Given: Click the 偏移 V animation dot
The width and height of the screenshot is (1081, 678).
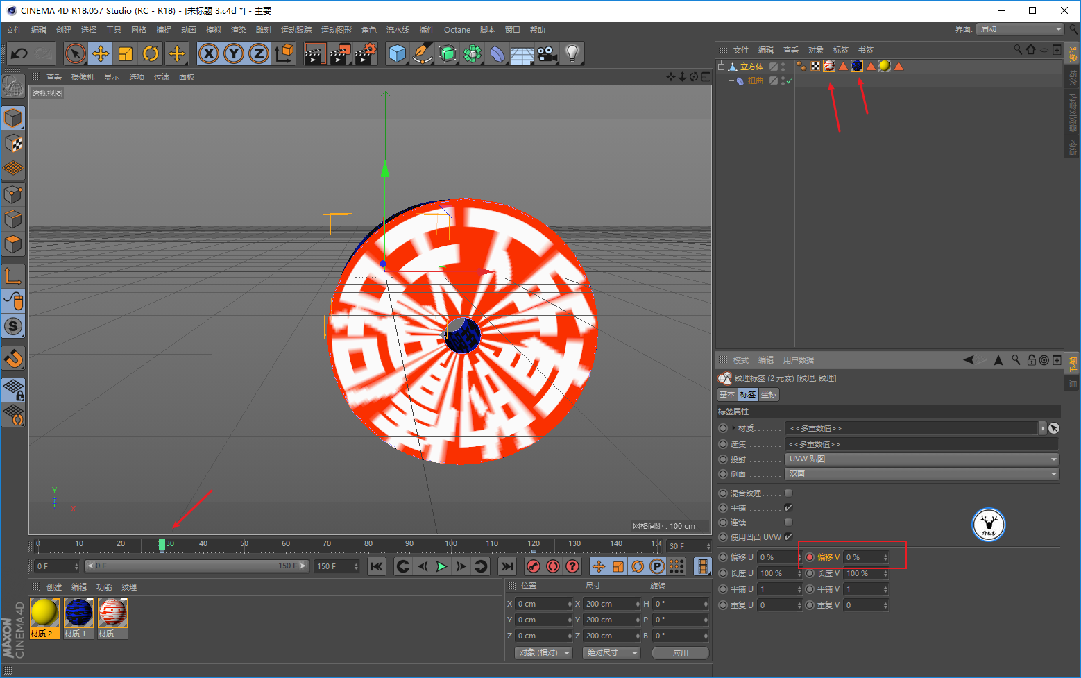Looking at the screenshot, I should click(x=810, y=557).
